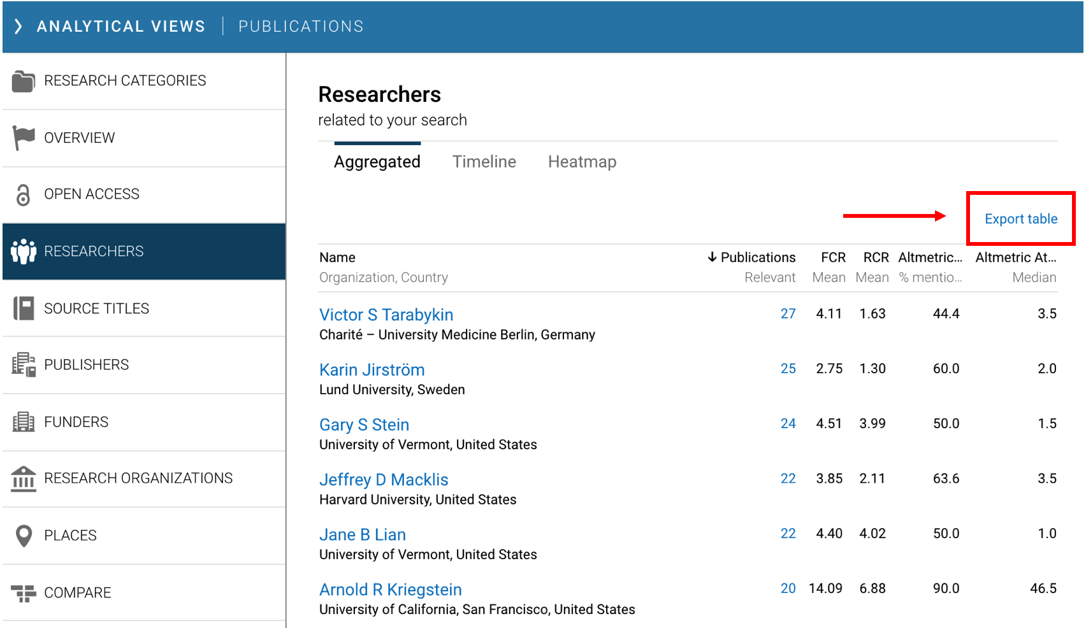Image resolution: width=1086 pixels, height=628 pixels.
Task: Click the Export table link
Action: tap(1020, 219)
